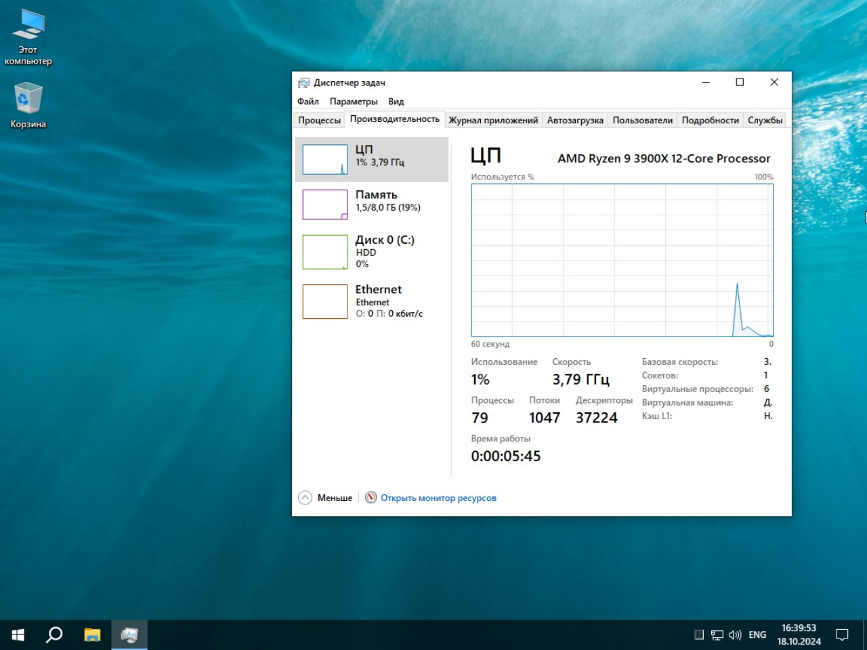
Task: Select the Ethernet mini graph thumbnail
Action: 325,301
